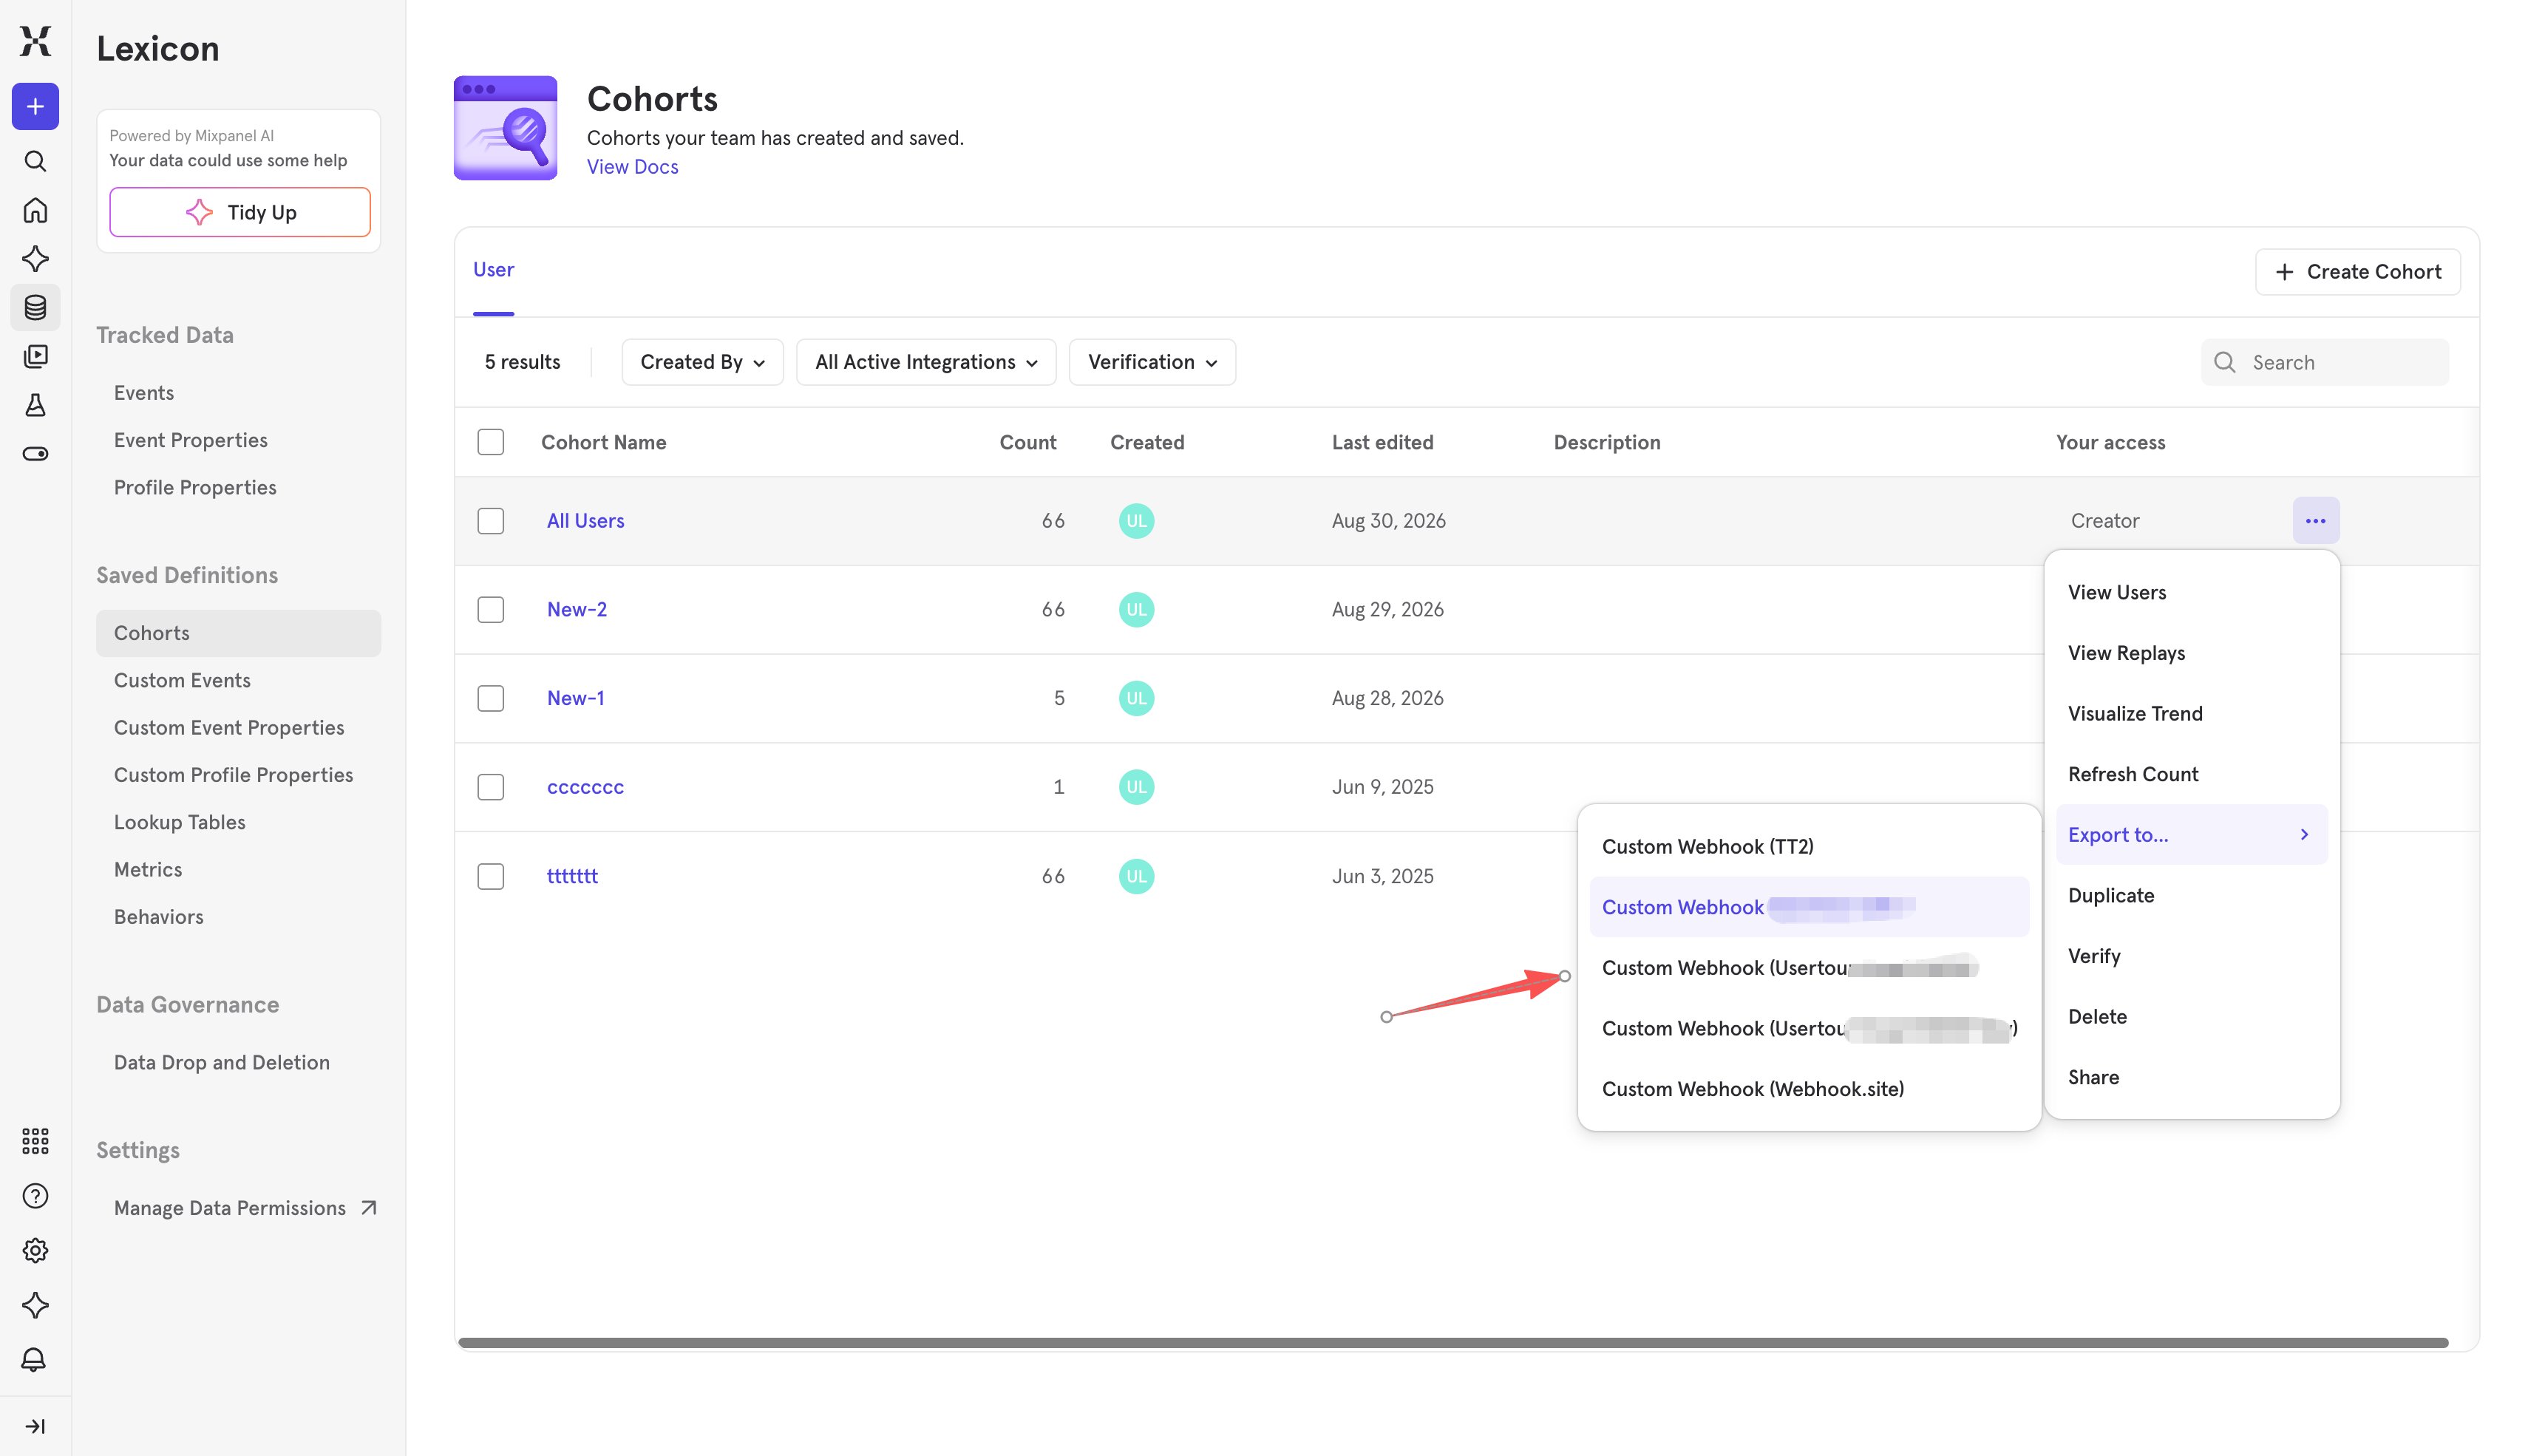Click the UL avatar in All Users row
This screenshot has width=2528, height=1456.
1136,521
